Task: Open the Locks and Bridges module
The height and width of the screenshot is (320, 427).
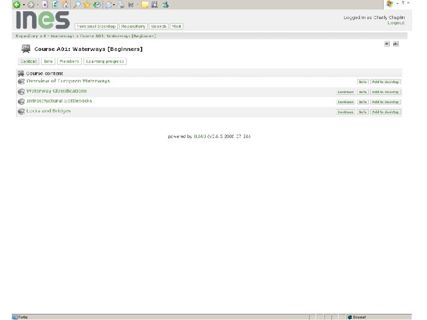Action: (x=49, y=111)
